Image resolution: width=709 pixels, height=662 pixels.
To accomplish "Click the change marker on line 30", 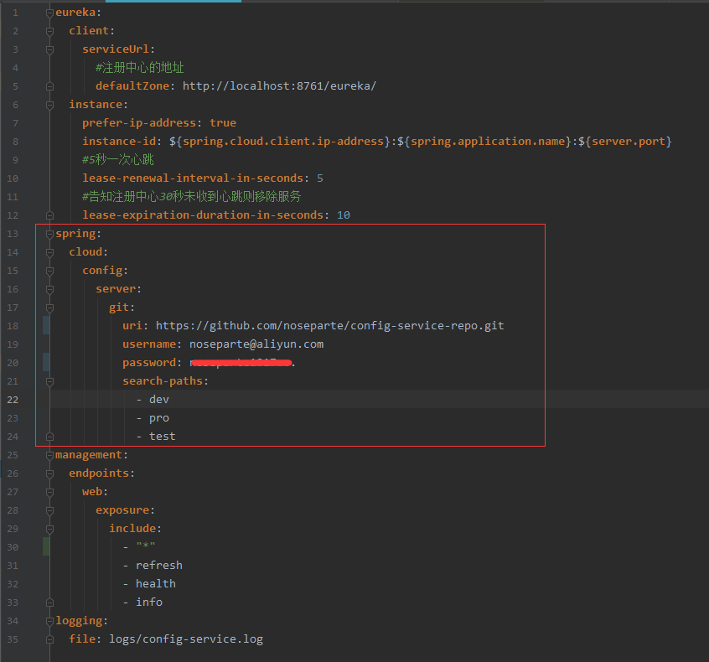I will click(46, 546).
